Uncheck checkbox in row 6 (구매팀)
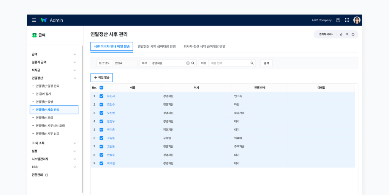The image size is (389, 195). point(101,138)
